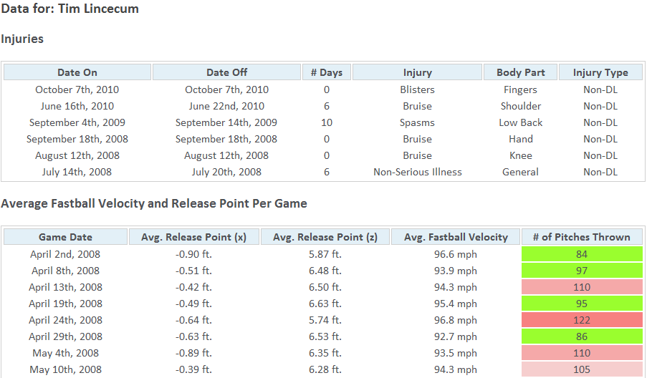Viewport: 652px width, 378px height.
Task: Click the Low Back body part cell
Action: pyautogui.click(x=521, y=122)
